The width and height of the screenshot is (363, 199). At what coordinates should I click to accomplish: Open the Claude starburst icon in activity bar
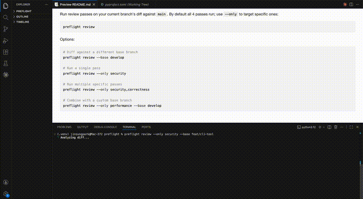(x=5, y=75)
